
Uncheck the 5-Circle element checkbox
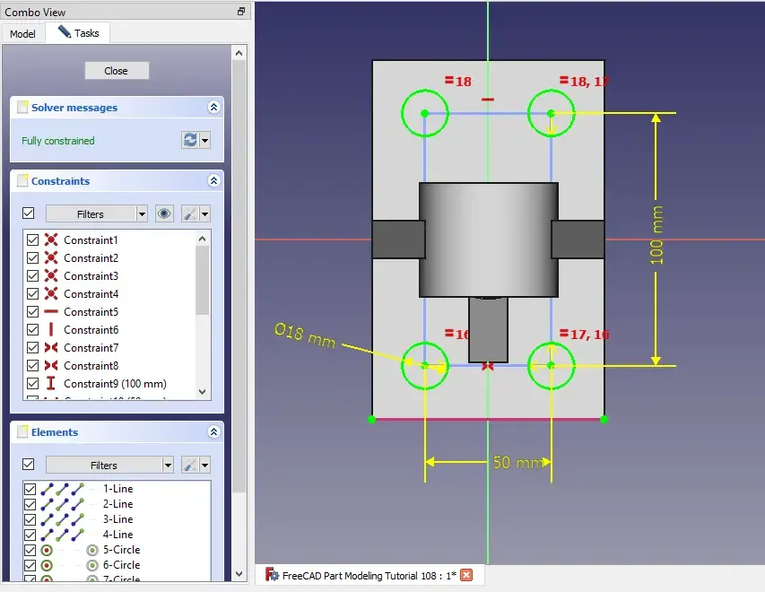click(x=30, y=550)
